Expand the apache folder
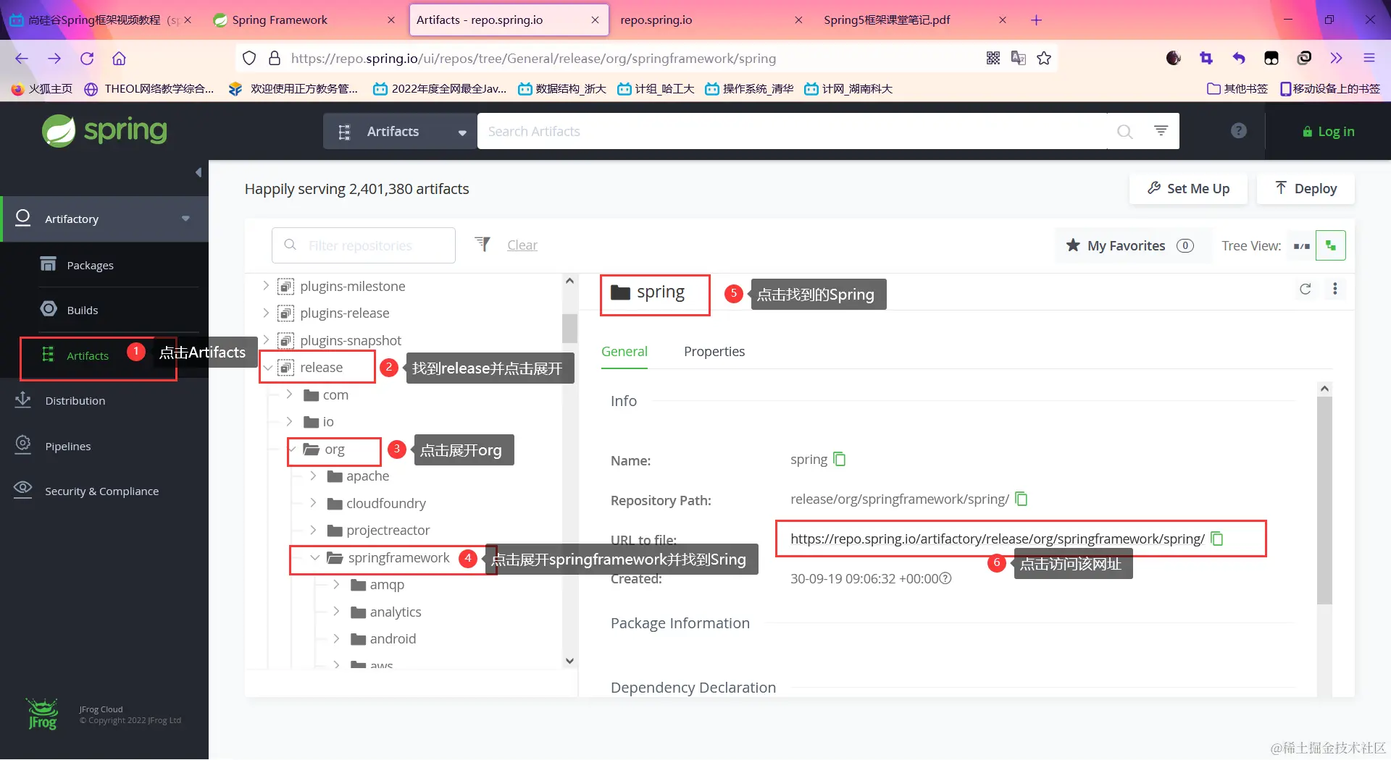Viewport: 1391px width, 760px height. (x=313, y=476)
